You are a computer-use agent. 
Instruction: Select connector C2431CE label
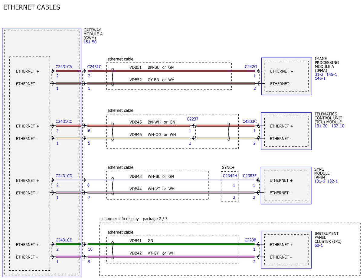click(x=64, y=240)
